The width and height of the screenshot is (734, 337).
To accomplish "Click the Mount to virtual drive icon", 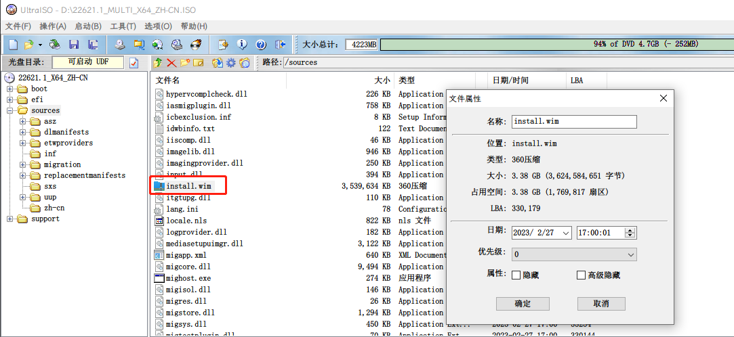I will coord(176,45).
